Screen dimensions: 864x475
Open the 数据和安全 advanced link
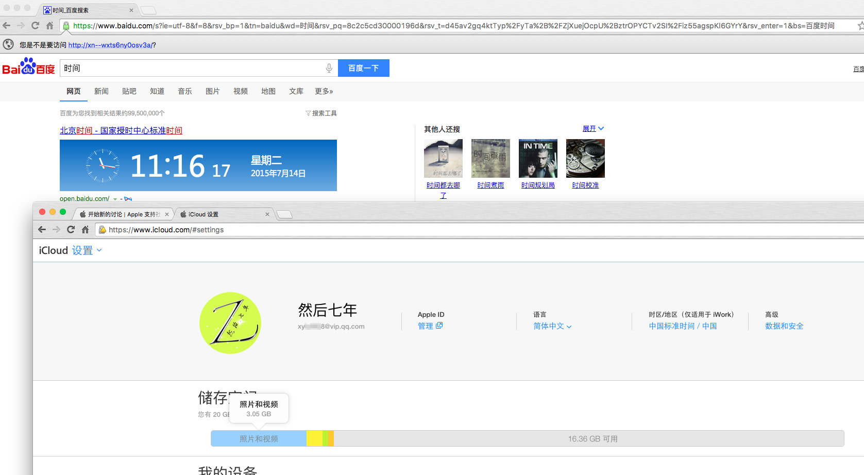pyautogui.click(x=784, y=326)
